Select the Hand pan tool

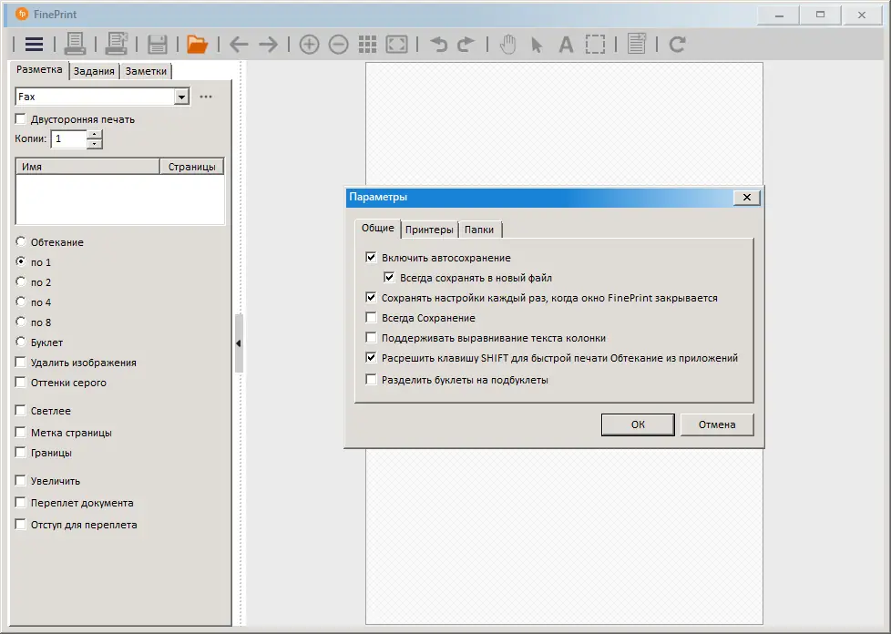[507, 45]
